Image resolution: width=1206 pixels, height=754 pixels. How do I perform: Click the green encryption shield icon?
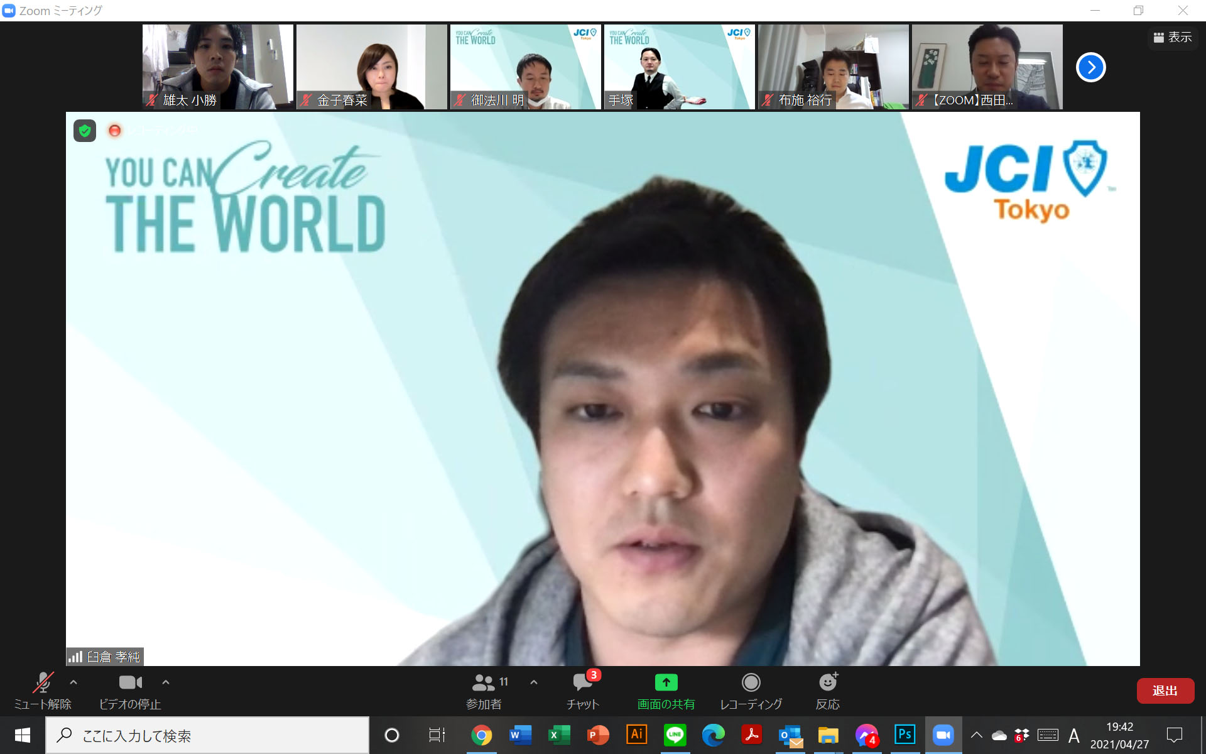(85, 131)
